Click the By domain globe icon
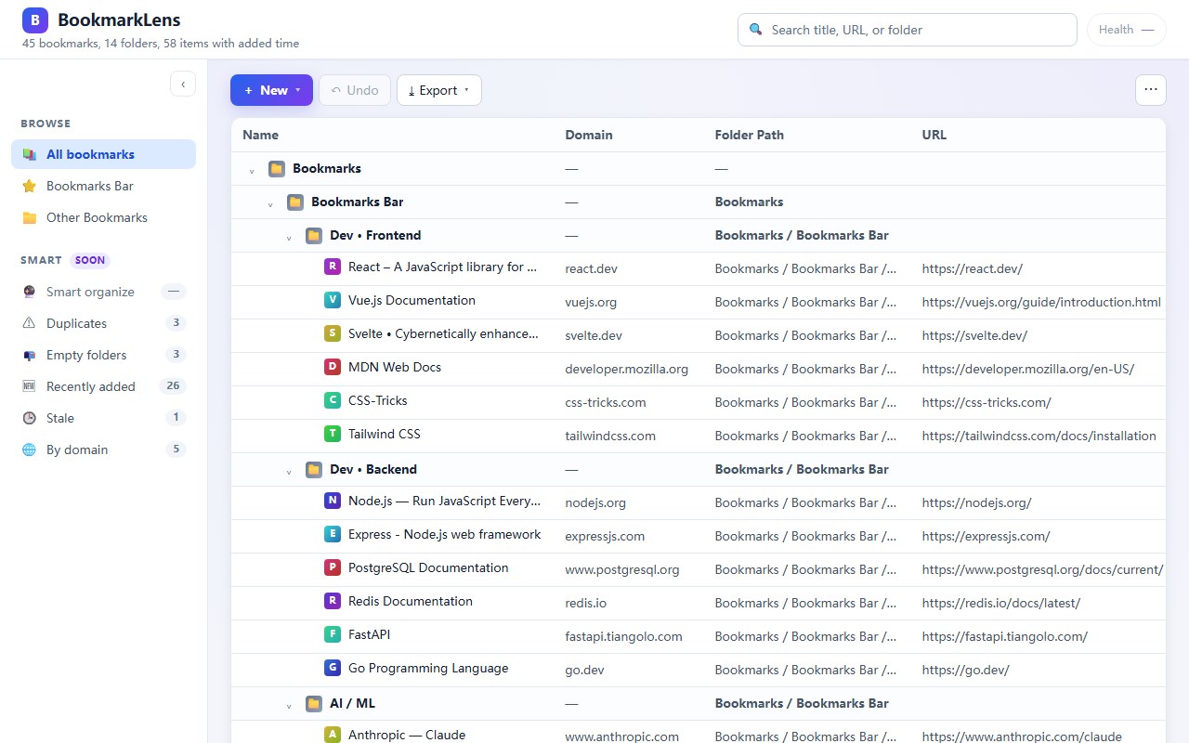Viewport: 1189px width, 743px height. pos(29,450)
